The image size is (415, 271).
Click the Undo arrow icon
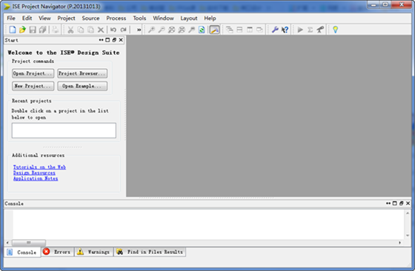(113, 30)
